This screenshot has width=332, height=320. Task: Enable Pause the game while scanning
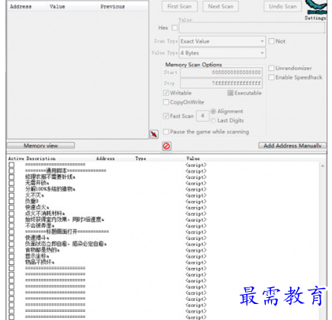tap(166, 132)
